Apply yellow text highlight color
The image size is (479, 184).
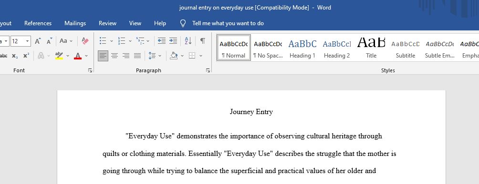click(x=59, y=56)
